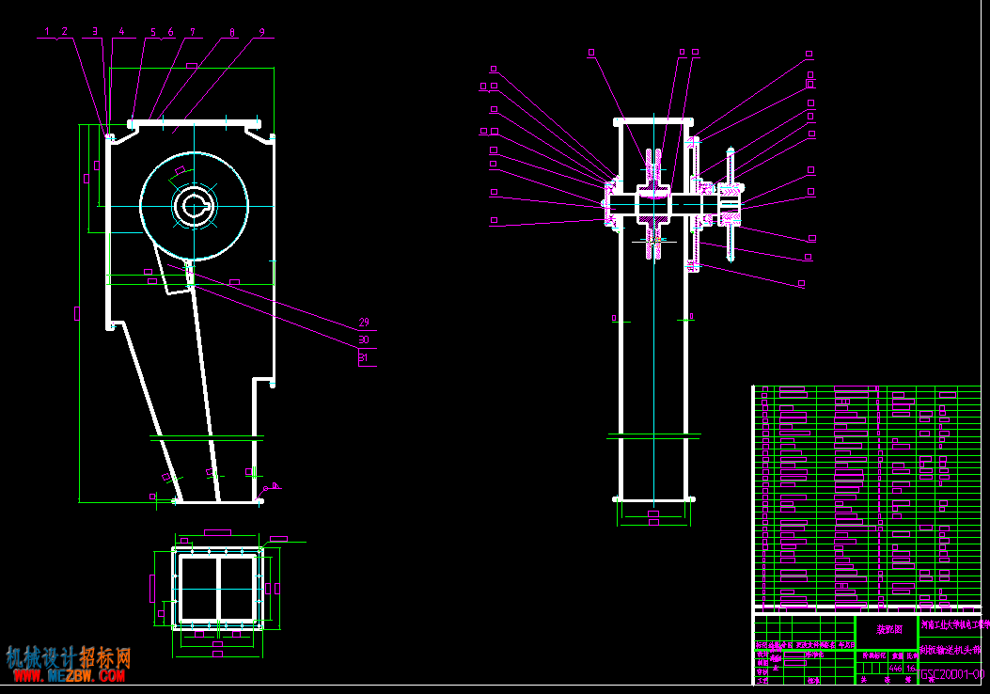Select the central sprocket on the section shaft
This screenshot has height=694, width=990.
click(653, 204)
